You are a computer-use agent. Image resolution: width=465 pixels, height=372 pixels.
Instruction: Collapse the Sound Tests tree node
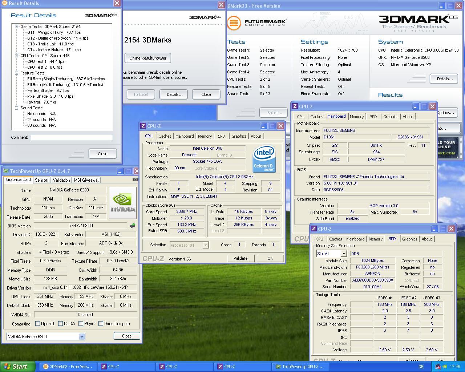click(17, 108)
